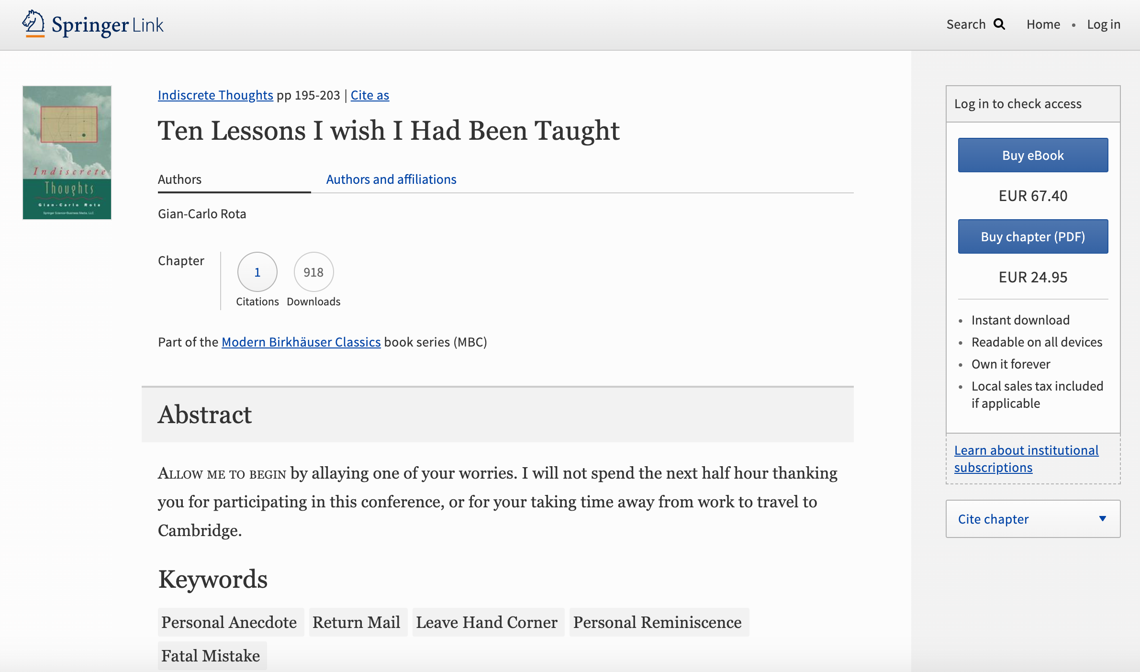
Task: Open the Cite chapter section
Action: click(x=993, y=519)
